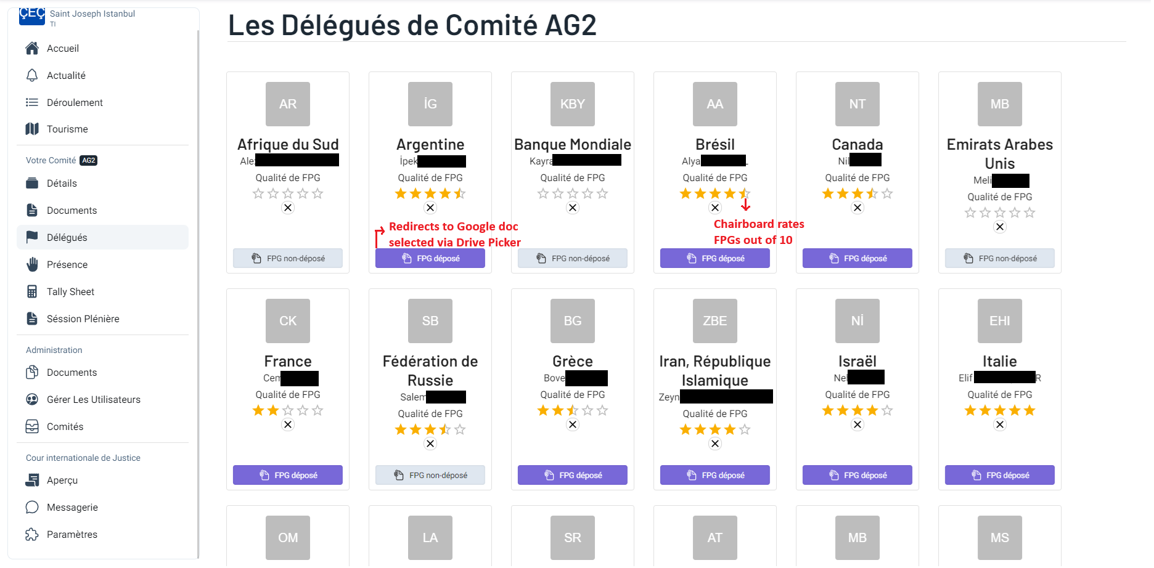Open Actualité via the bell icon
The width and height of the screenshot is (1154, 568).
pyautogui.click(x=32, y=75)
